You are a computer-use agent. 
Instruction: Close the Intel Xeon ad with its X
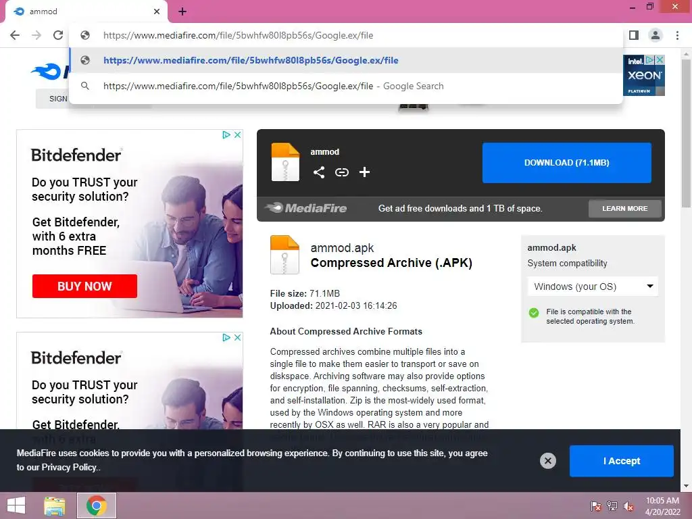660,59
